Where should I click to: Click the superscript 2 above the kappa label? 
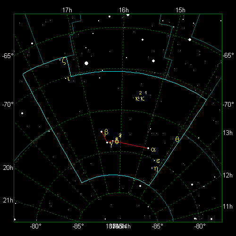pos(140,93)
